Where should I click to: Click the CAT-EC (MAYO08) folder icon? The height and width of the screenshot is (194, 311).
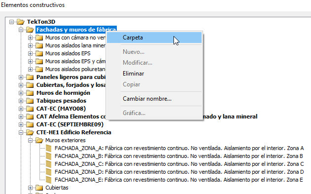30,109
